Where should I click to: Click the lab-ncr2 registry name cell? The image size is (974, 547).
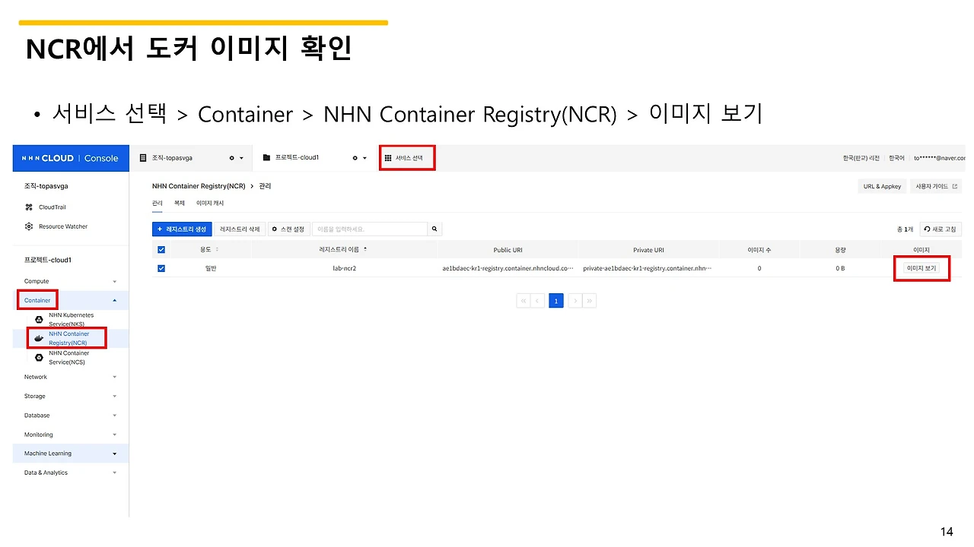[344, 268]
